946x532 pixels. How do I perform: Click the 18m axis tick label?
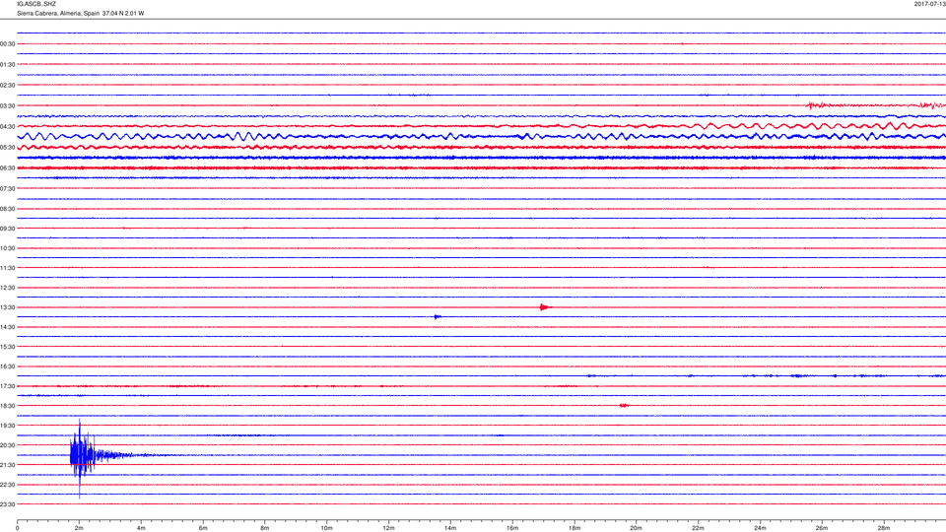tap(574, 528)
